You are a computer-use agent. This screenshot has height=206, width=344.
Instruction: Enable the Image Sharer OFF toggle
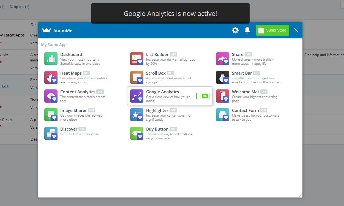click(91, 111)
